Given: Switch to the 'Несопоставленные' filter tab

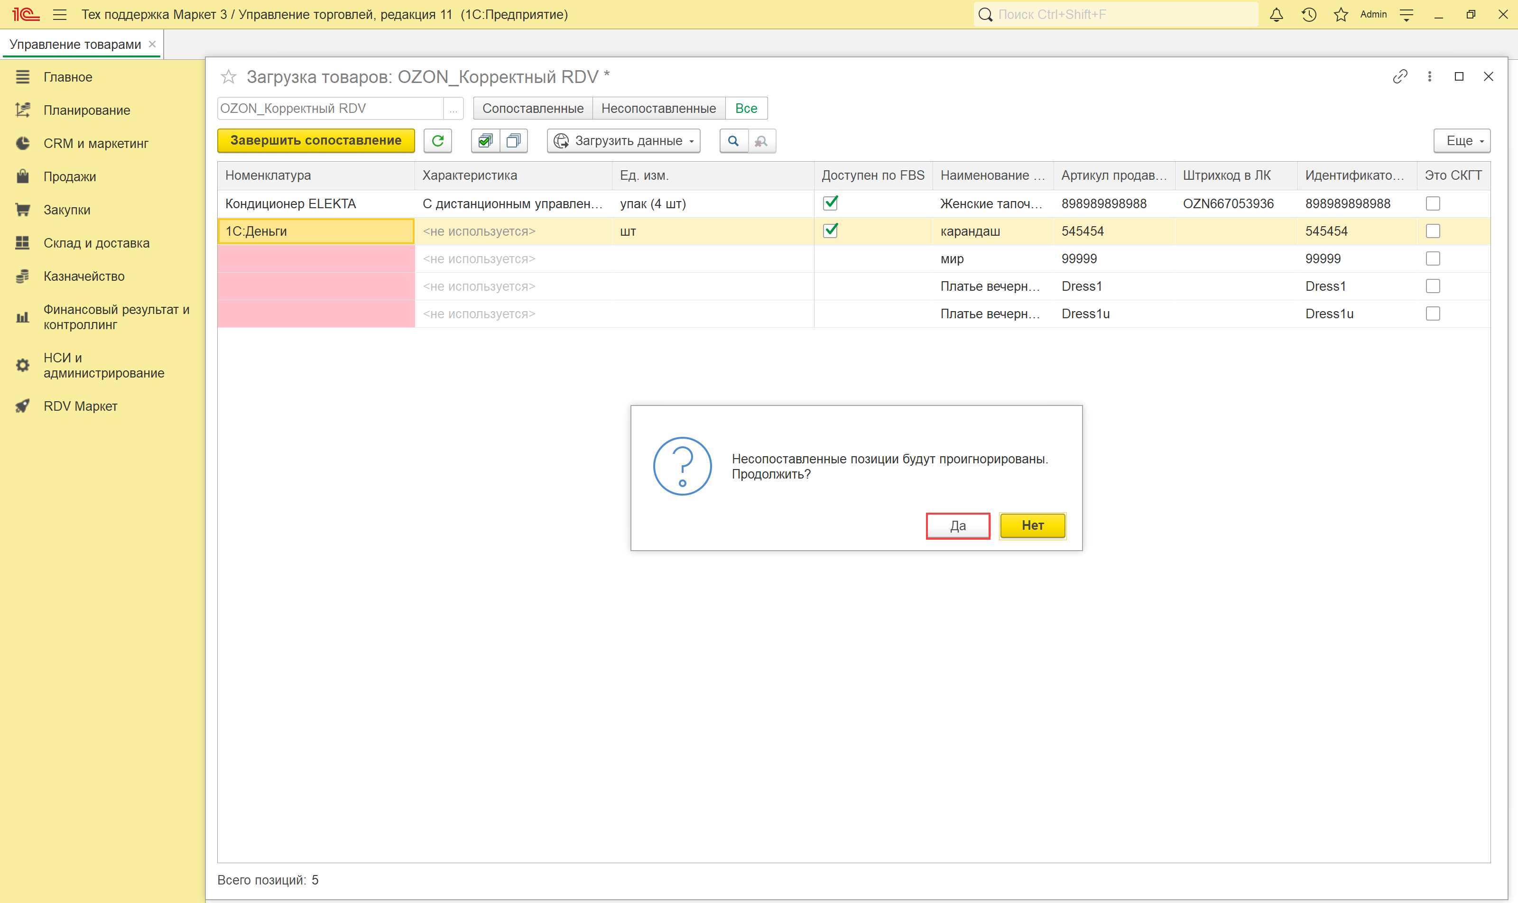Looking at the screenshot, I should point(658,108).
